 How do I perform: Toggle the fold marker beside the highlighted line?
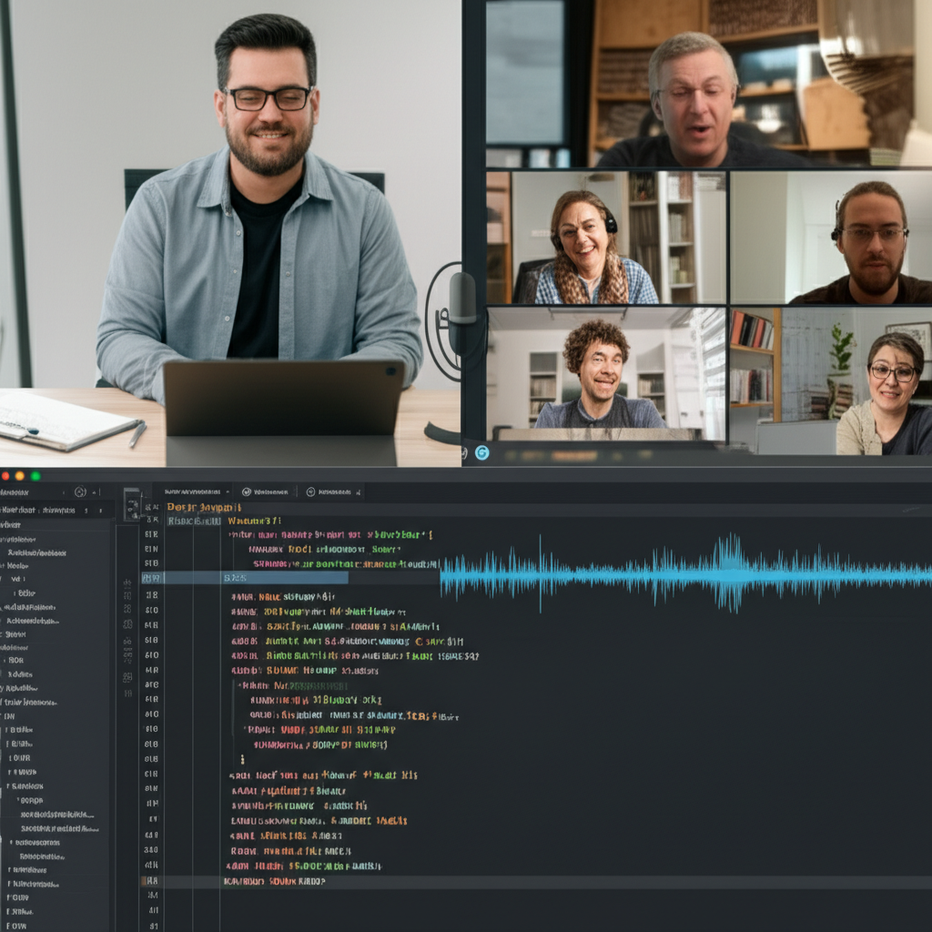[x=170, y=576]
